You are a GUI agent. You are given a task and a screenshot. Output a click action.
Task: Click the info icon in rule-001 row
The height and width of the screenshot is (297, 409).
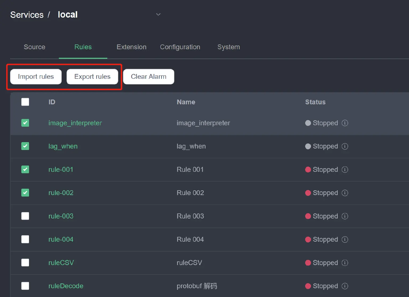click(x=345, y=170)
